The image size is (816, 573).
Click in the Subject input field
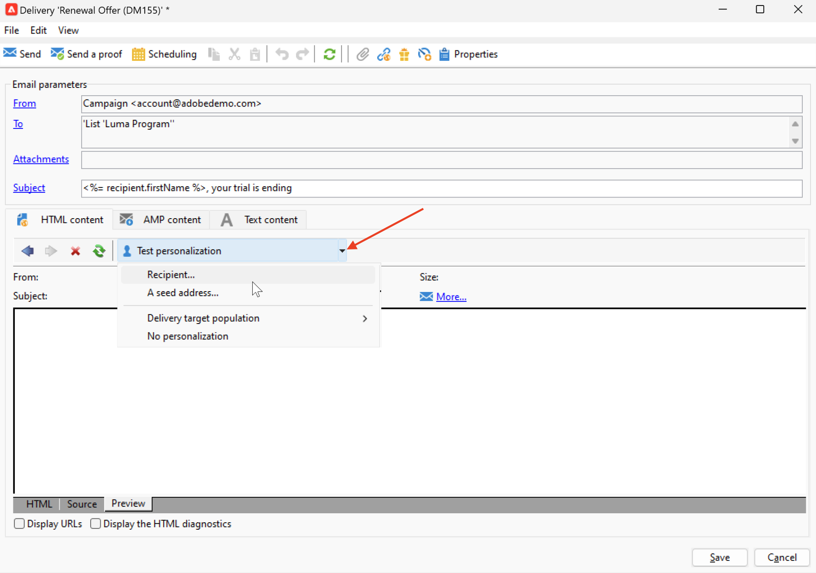[x=441, y=188]
